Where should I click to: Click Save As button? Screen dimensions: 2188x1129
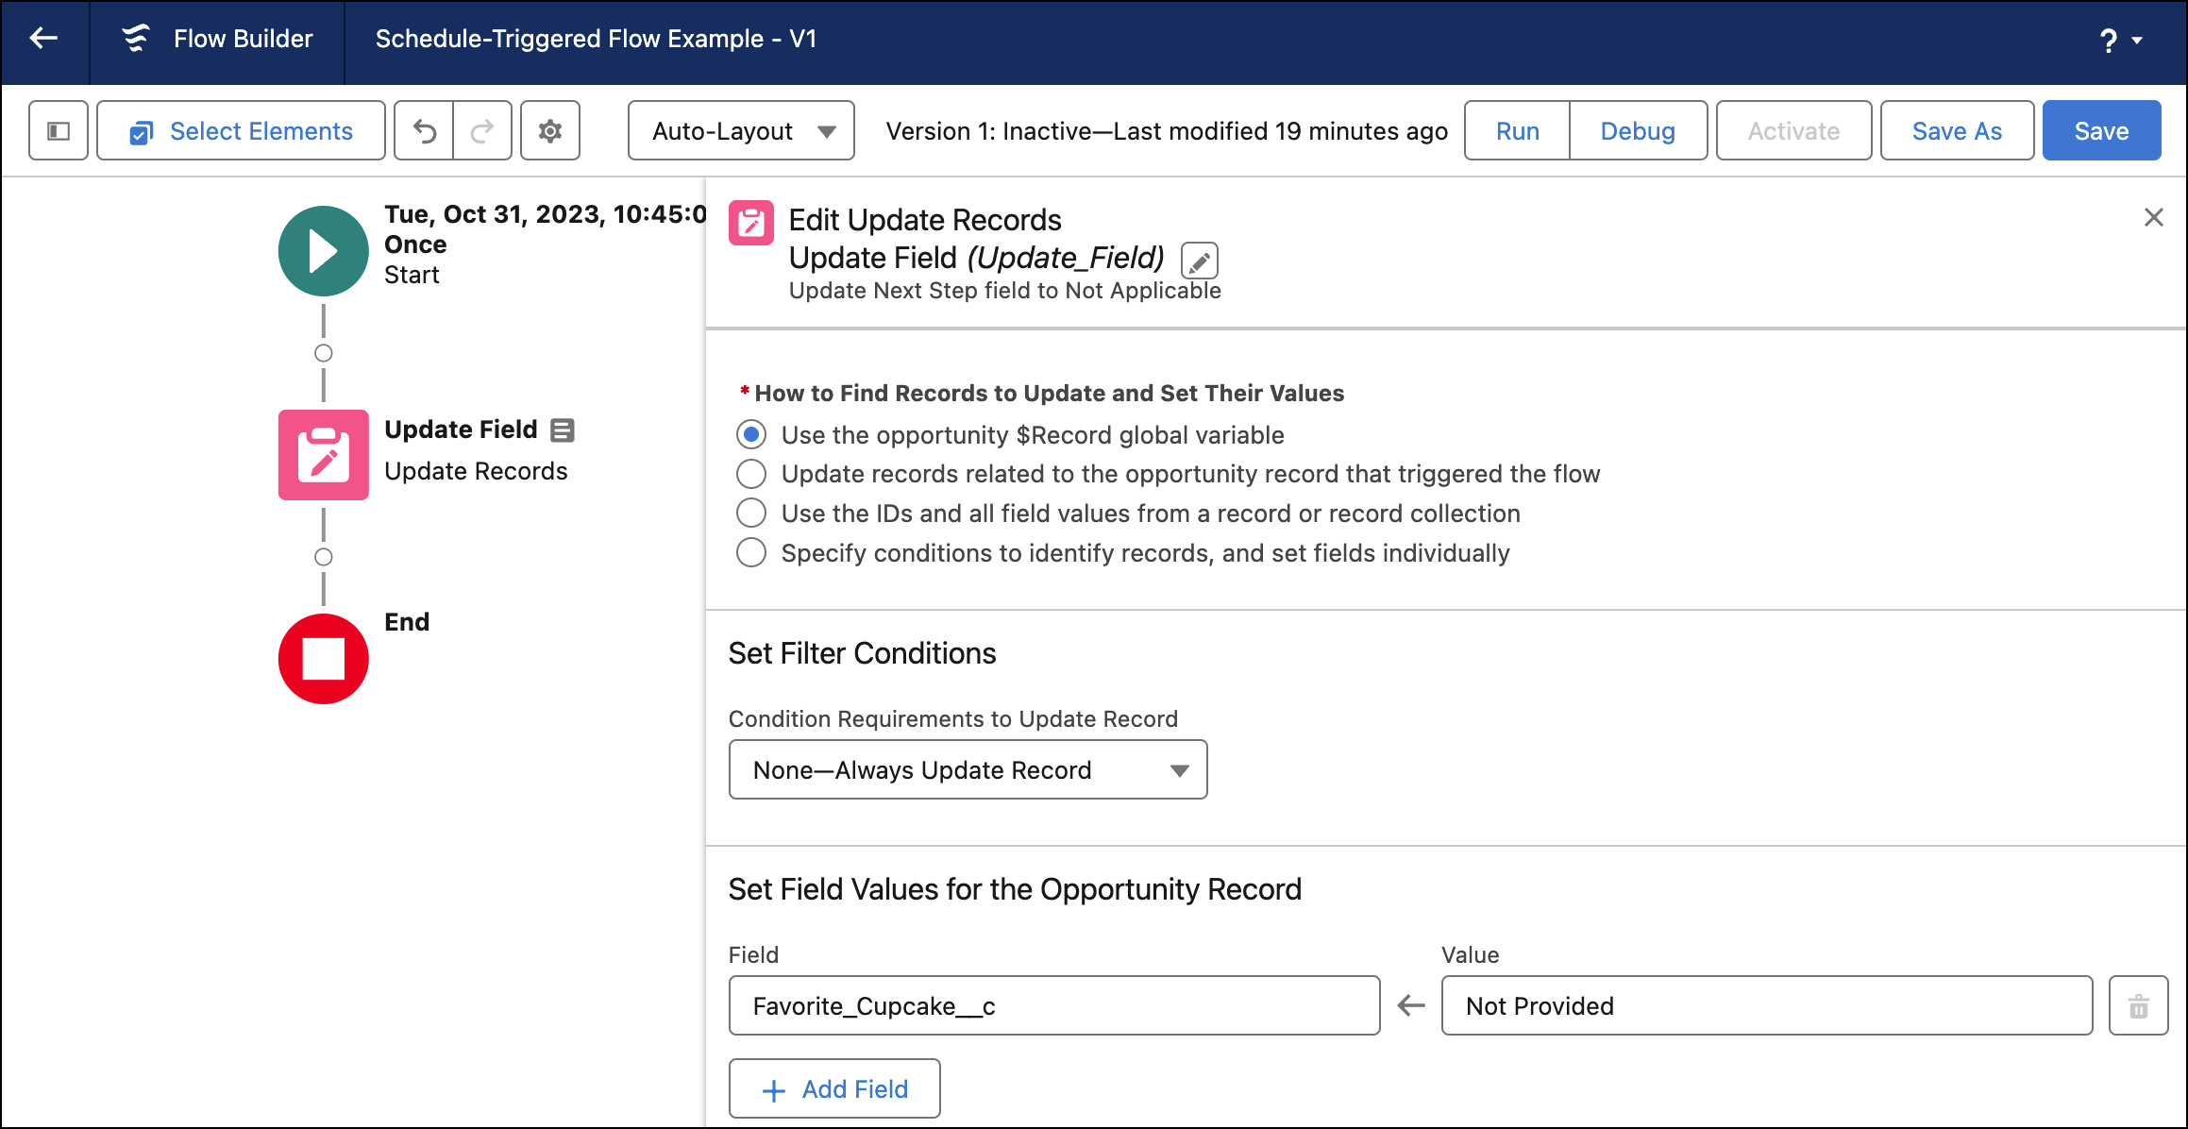[1957, 130]
